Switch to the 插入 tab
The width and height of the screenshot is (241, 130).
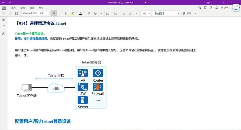(x=13, y=8)
